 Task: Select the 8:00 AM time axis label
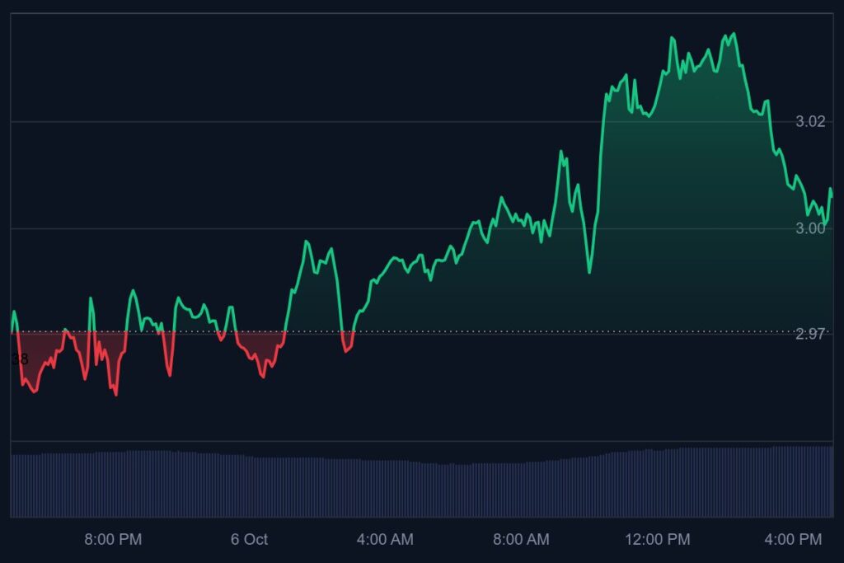521,540
